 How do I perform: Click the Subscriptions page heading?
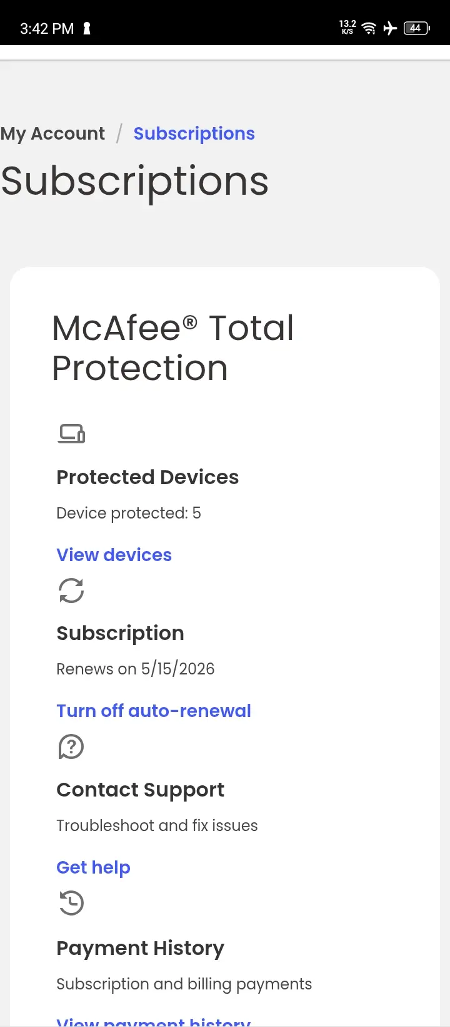(134, 182)
